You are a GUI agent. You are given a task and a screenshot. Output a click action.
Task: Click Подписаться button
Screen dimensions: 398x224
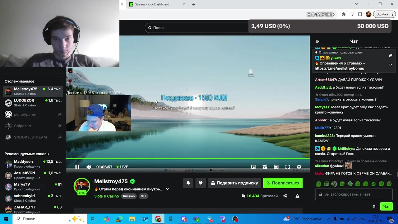[x=283, y=183]
